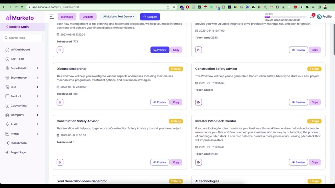Export the Disease Researcher workflow via its document icon
This screenshot has height=188, width=335.
click(60, 102)
